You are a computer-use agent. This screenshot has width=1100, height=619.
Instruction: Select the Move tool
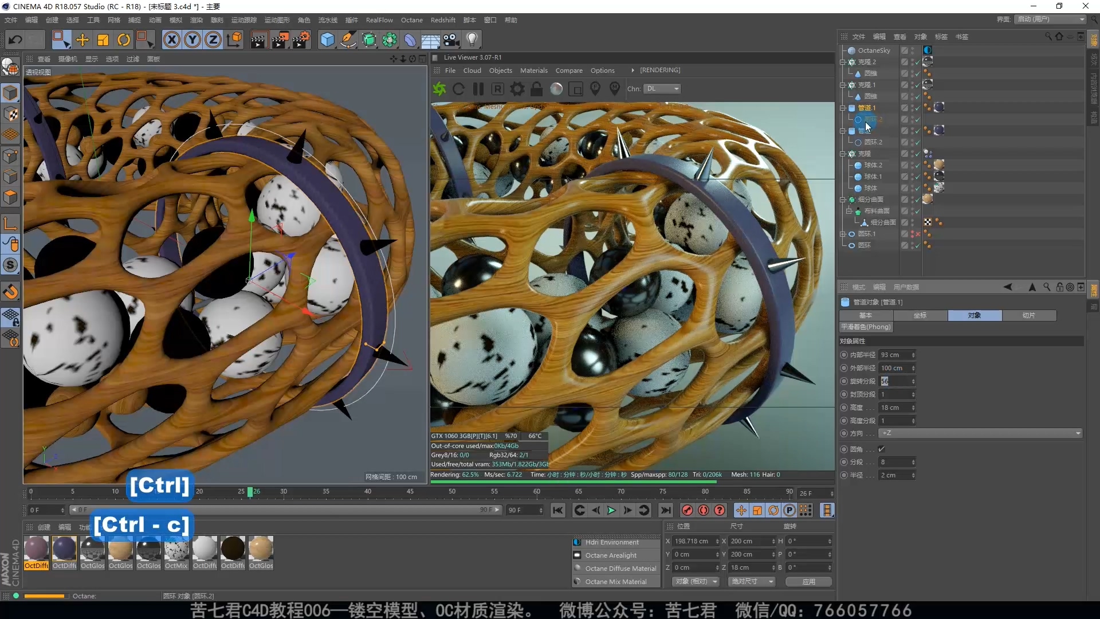[82, 40]
